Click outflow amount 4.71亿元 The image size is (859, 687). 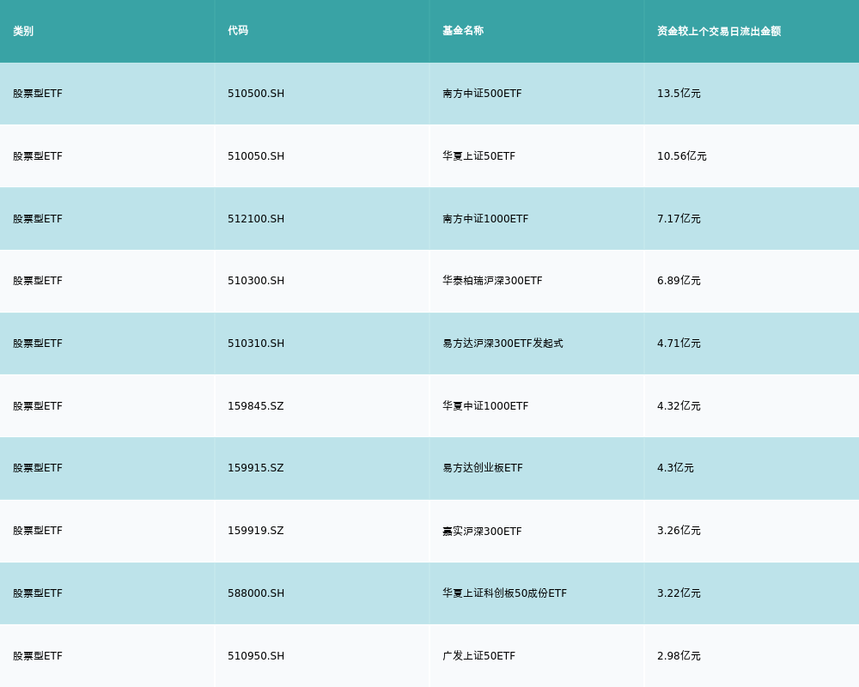(679, 343)
